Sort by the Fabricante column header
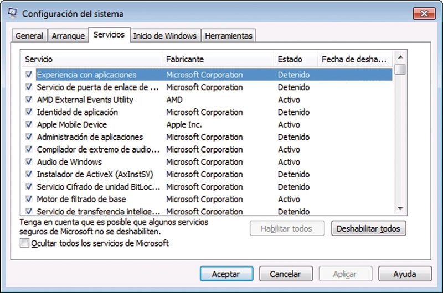The image size is (443, 293). coord(218,59)
